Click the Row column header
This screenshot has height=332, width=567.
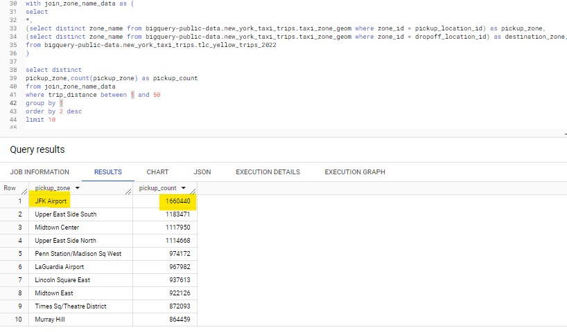10,188
